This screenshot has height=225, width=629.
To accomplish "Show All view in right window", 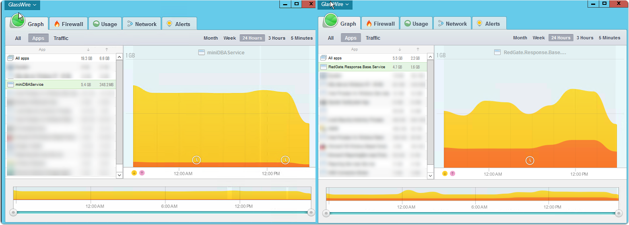I will [x=331, y=38].
